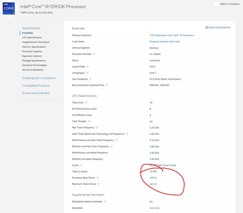Open Products formerly Alder Lake link
243x213 pixels.
tap(164, 42)
